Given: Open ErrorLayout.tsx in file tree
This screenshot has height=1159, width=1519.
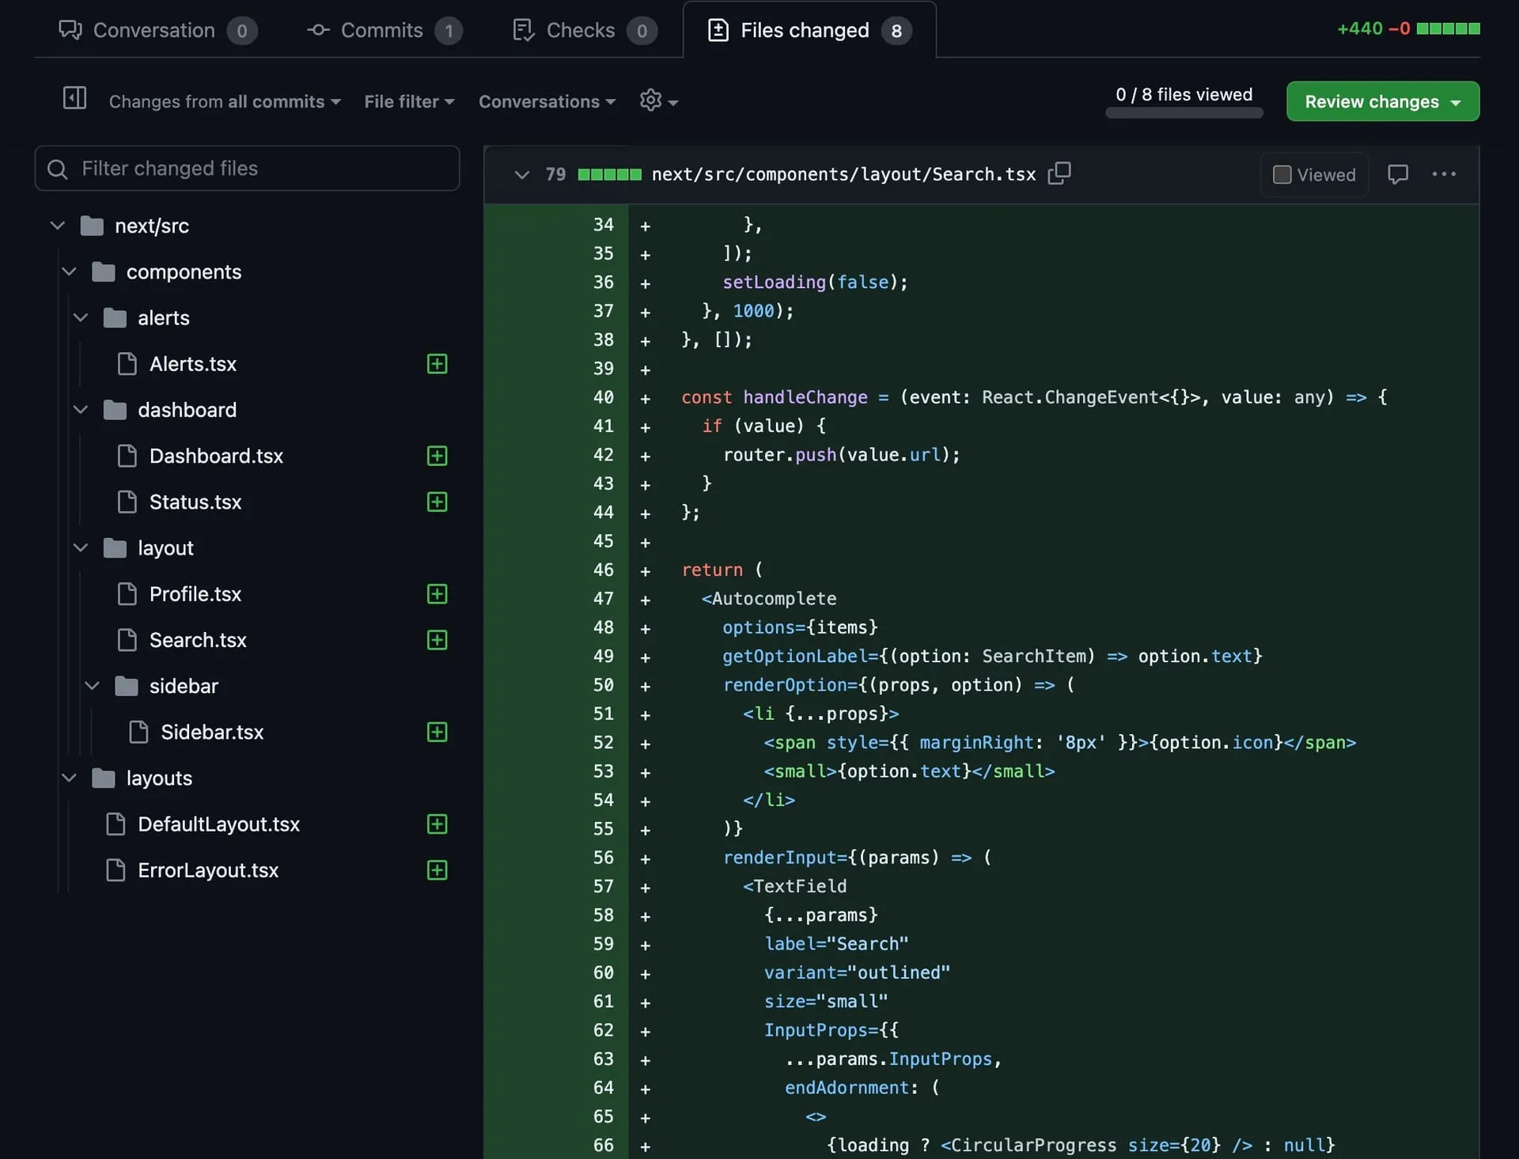Looking at the screenshot, I should pyautogui.click(x=207, y=870).
